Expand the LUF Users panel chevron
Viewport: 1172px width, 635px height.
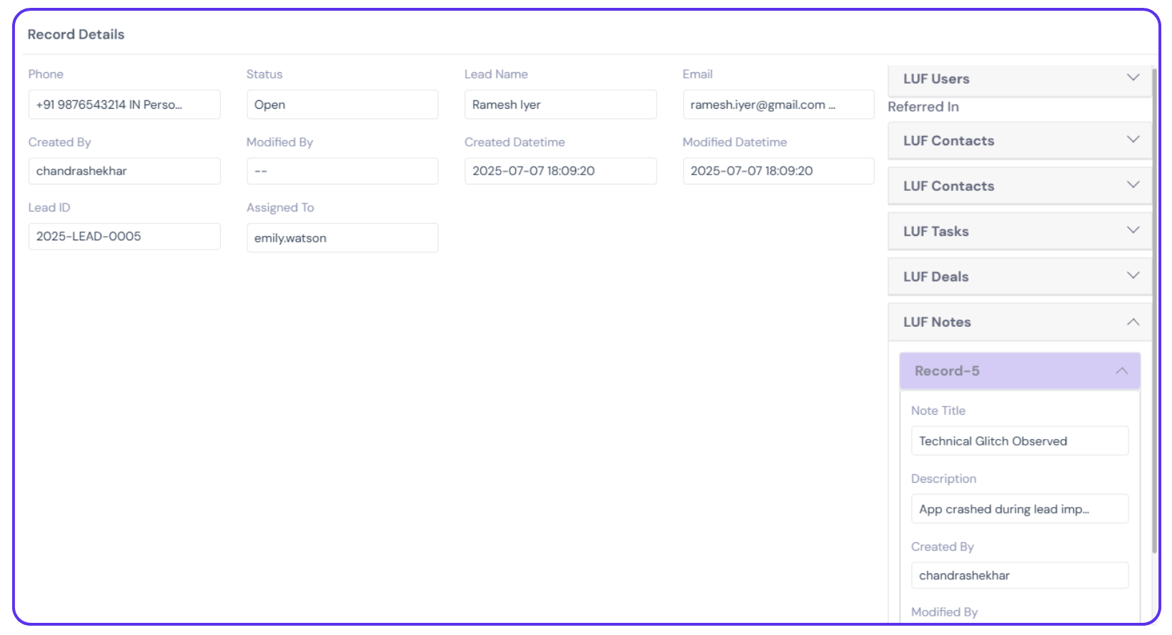tap(1133, 78)
